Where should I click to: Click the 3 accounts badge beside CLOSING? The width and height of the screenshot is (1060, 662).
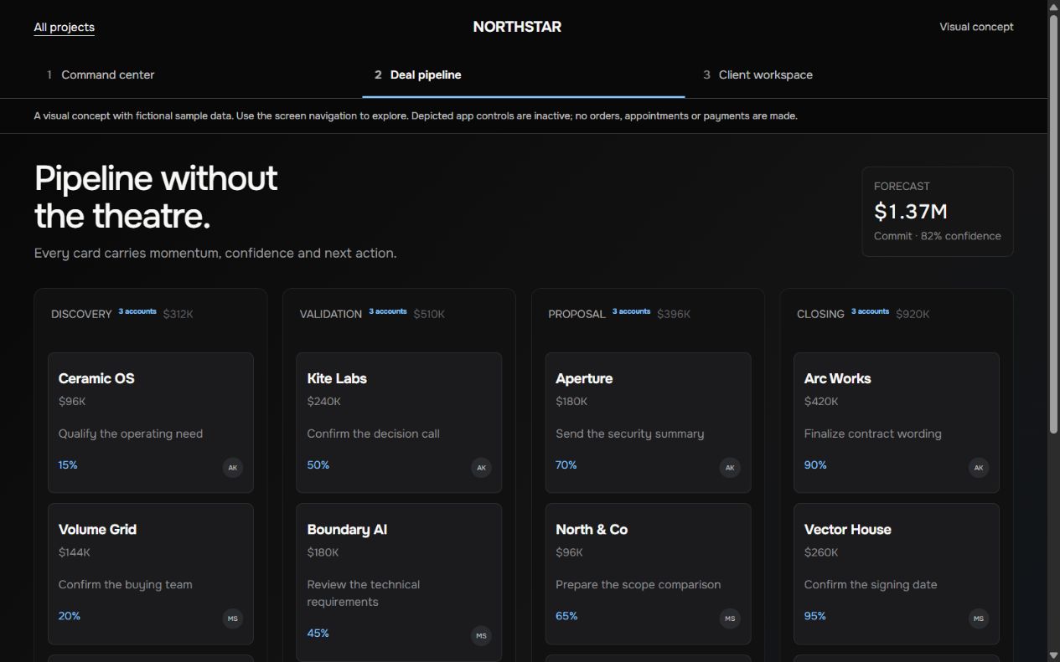870,311
